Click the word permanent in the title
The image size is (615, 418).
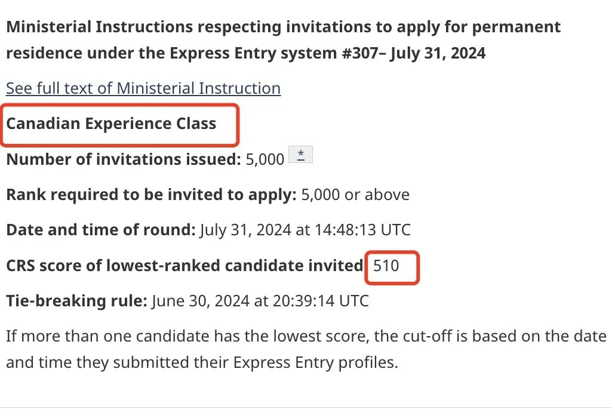point(516,27)
